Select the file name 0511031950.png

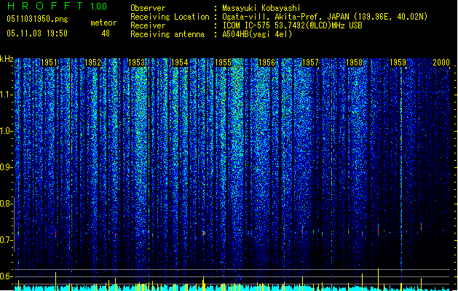pyautogui.click(x=37, y=19)
